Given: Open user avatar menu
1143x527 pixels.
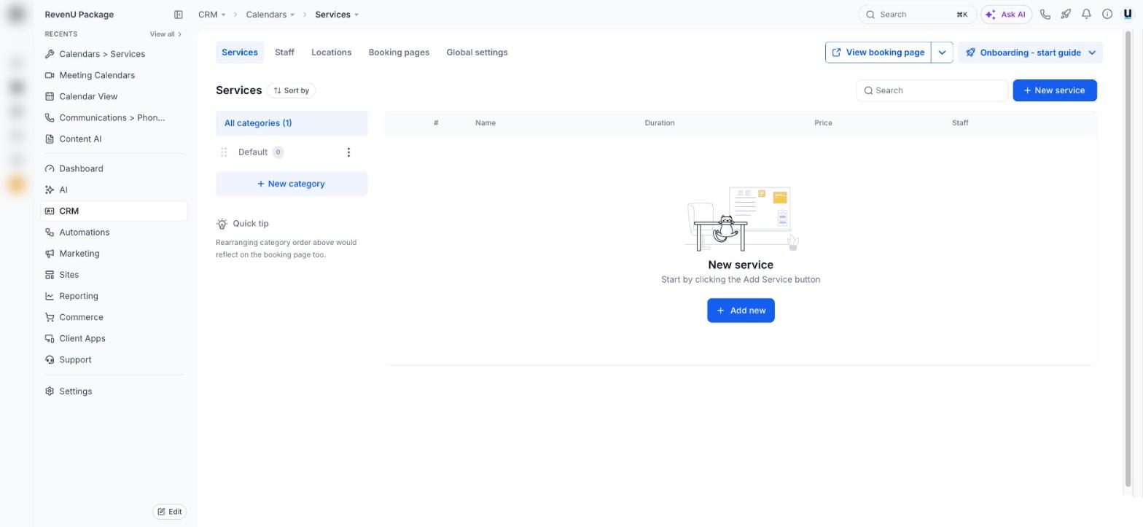Looking at the screenshot, I should coord(1128,15).
